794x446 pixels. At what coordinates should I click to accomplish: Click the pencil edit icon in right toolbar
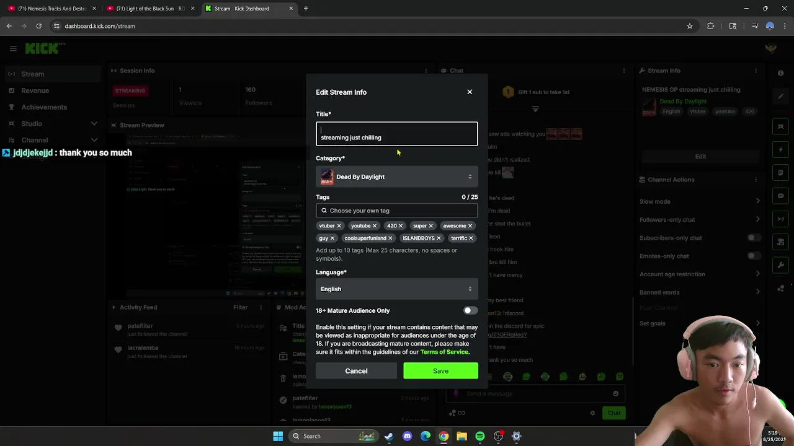point(780,96)
